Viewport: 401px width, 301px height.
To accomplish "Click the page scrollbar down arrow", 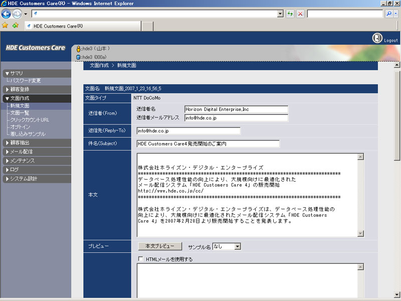I will 397,294.
